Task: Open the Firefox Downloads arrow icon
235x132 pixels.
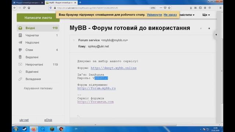Action: [x=191, y=8]
